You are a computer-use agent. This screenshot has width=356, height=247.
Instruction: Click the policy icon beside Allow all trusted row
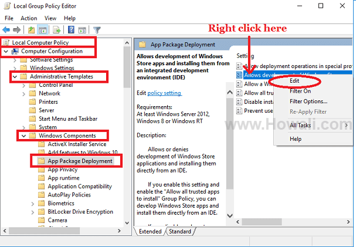[x=239, y=93]
